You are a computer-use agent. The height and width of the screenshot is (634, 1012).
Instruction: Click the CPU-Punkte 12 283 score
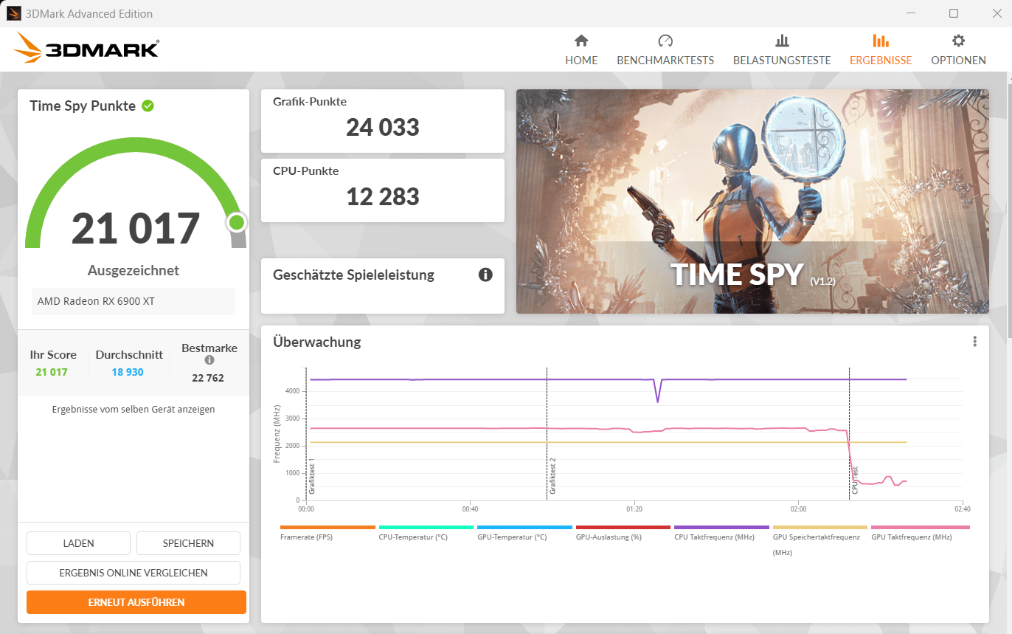[x=383, y=196]
